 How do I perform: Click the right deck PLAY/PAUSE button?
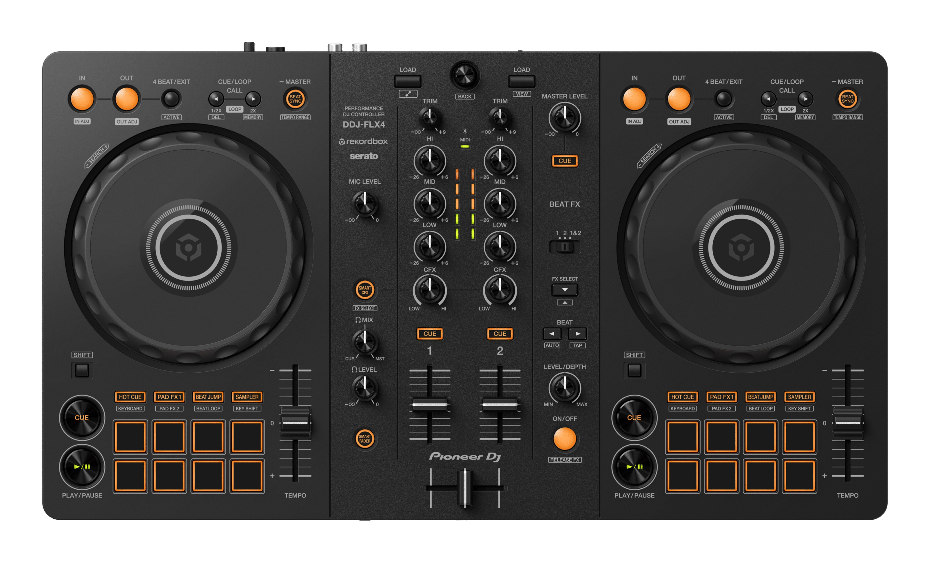[x=634, y=467]
